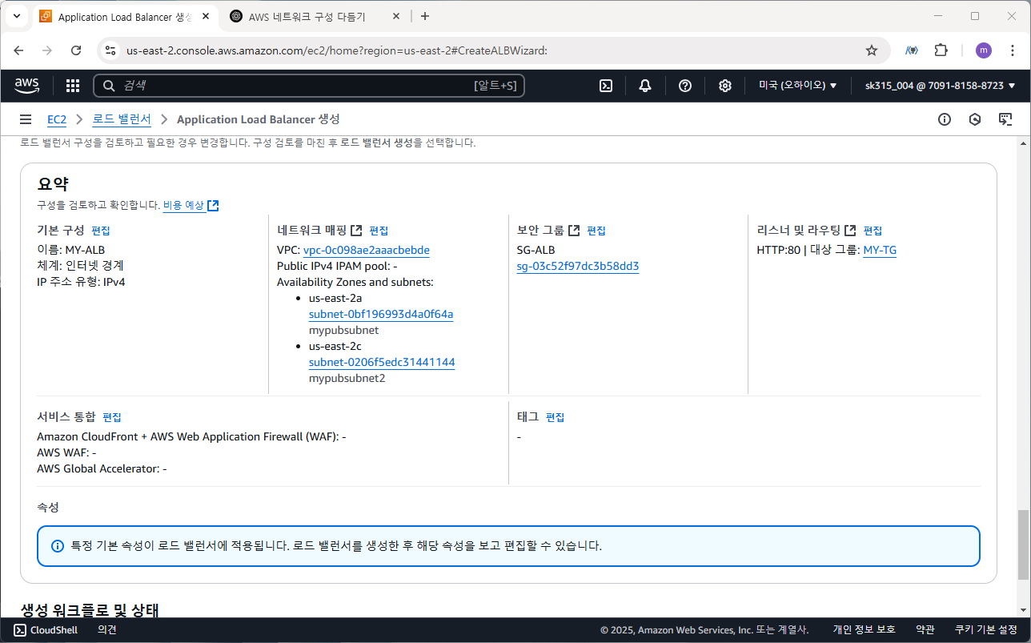Viewport: 1031px width, 643px height.
Task: Open the browser extensions puzzle icon
Action: (x=941, y=50)
